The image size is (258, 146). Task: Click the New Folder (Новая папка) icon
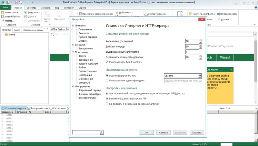[3, 12]
